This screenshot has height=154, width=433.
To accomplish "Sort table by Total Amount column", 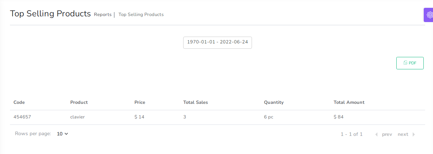I will tap(349, 102).
